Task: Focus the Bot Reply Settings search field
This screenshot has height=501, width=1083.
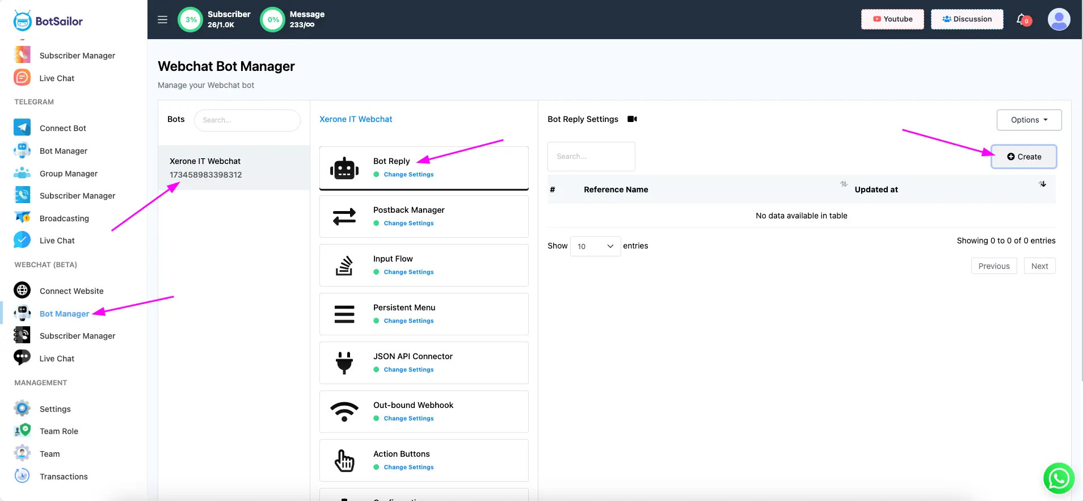Action: click(x=591, y=157)
